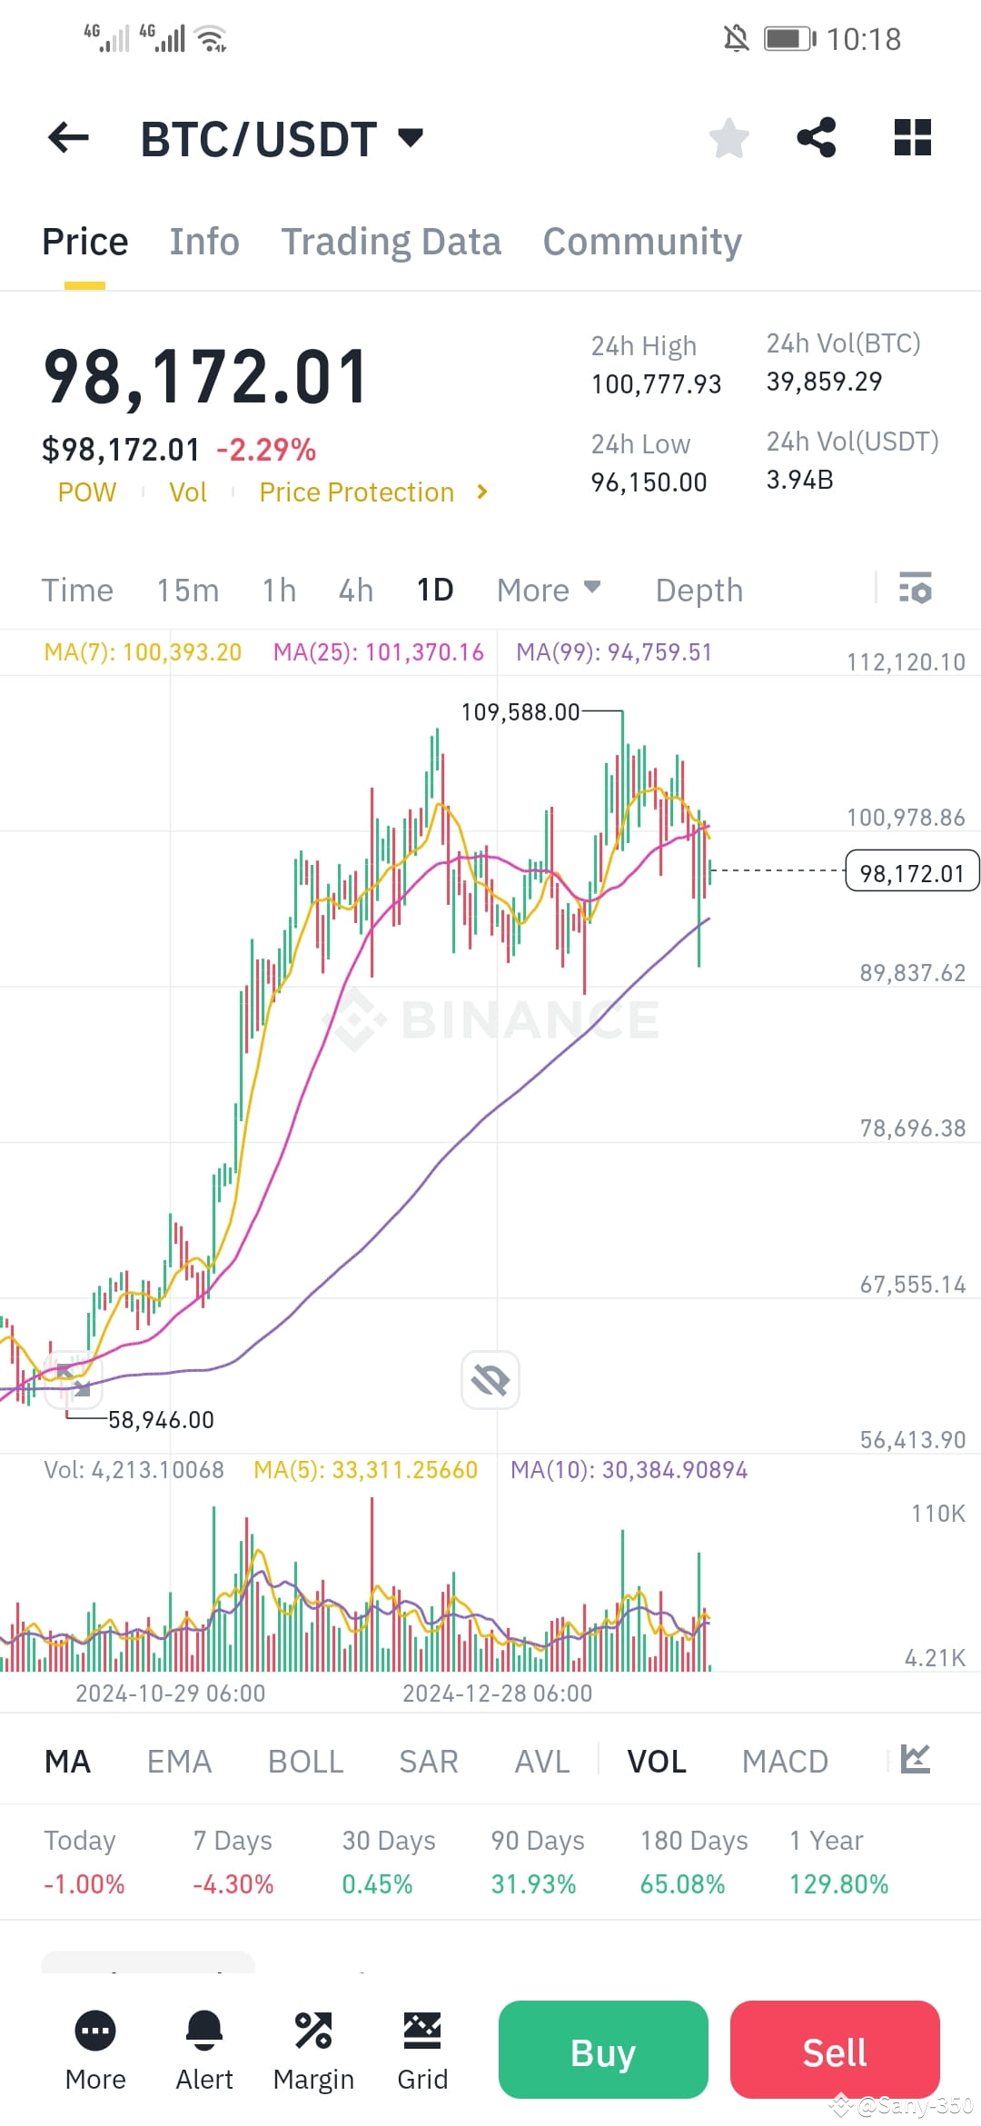Open chart settings icon next to Depth

pyautogui.click(x=917, y=590)
